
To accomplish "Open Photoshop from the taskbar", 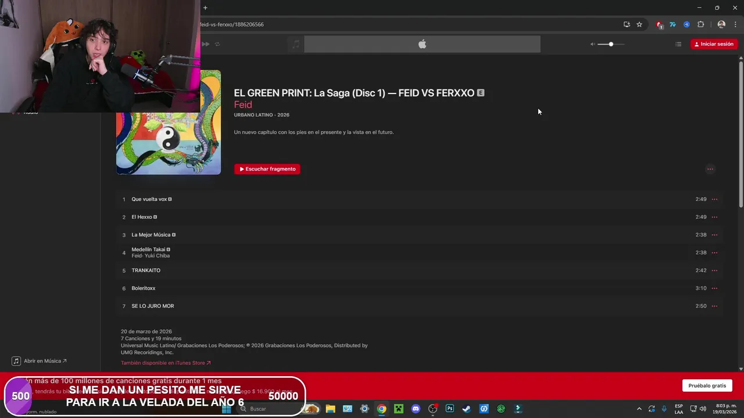I will 450,409.
